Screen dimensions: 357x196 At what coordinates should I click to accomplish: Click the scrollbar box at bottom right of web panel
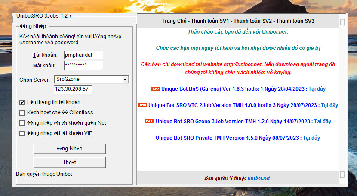342,175
